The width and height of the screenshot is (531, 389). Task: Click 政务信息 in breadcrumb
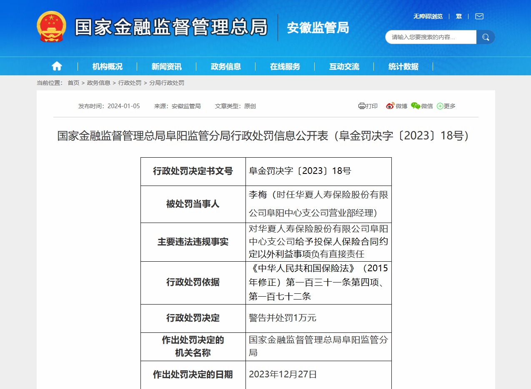[99, 83]
